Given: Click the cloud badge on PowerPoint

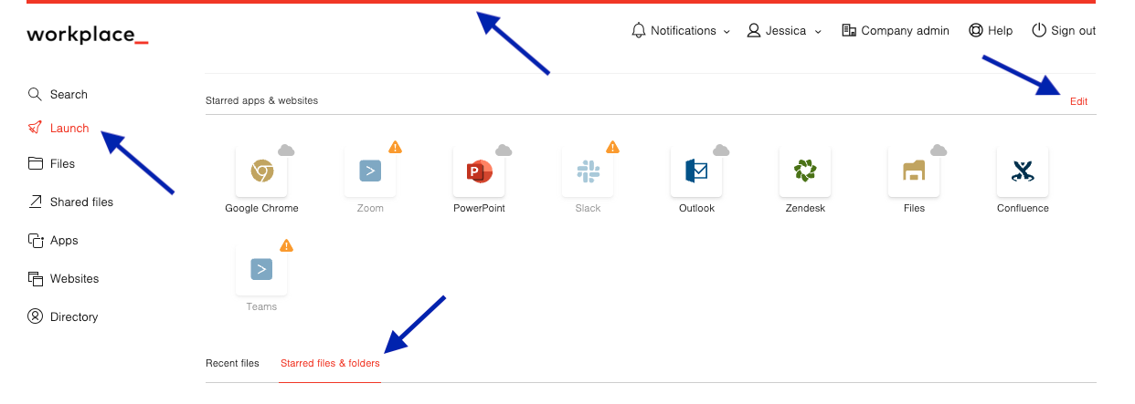Looking at the screenshot, I should click(504, 150).
